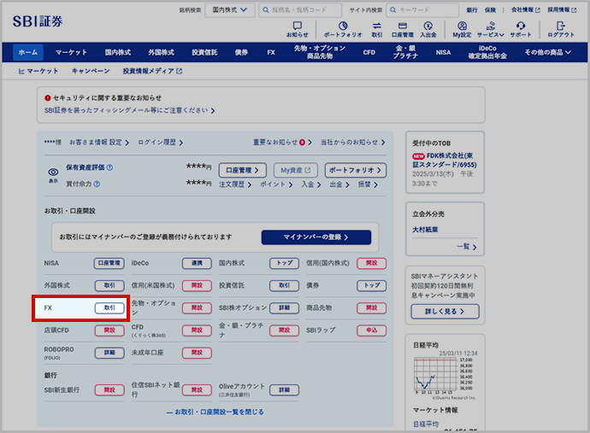Click the 取引 trade icon in header
Image resolution: width=590 pixels, height=433 pixels.
(x=376, y=29)
